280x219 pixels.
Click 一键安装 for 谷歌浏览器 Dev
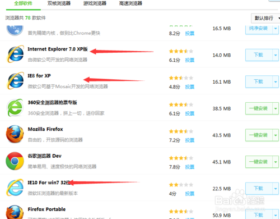(259, 162)
